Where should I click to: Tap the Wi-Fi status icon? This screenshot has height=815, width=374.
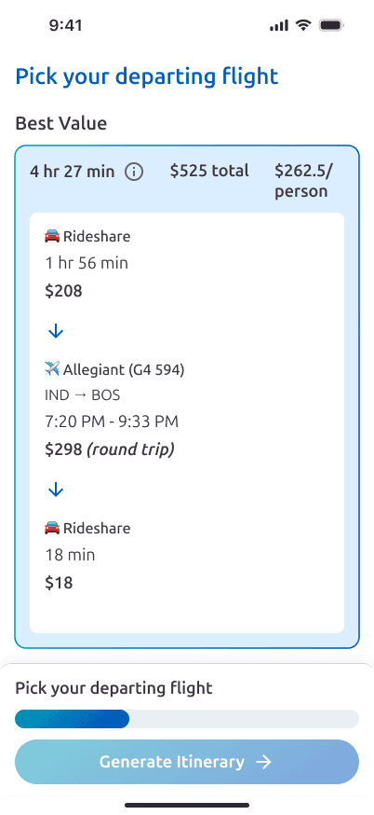tap(303, 25)
